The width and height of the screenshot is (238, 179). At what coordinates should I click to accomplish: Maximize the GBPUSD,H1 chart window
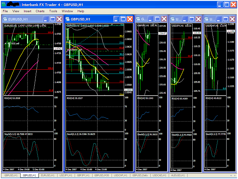(123, 19)
